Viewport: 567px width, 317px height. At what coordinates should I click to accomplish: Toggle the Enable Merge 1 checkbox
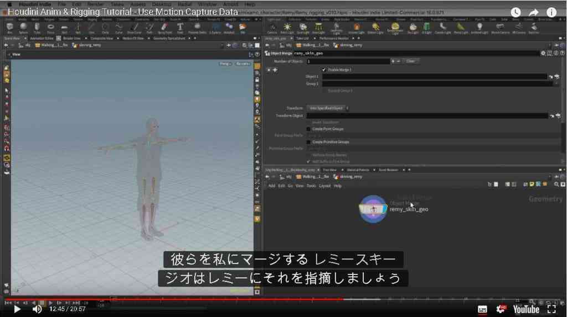pyautogui.click(x=323, y=70)
